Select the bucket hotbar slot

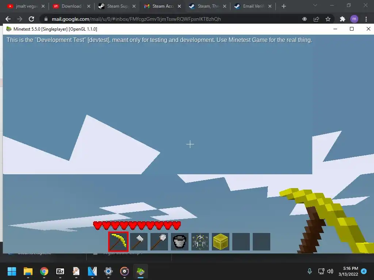(x=180, y=242)
